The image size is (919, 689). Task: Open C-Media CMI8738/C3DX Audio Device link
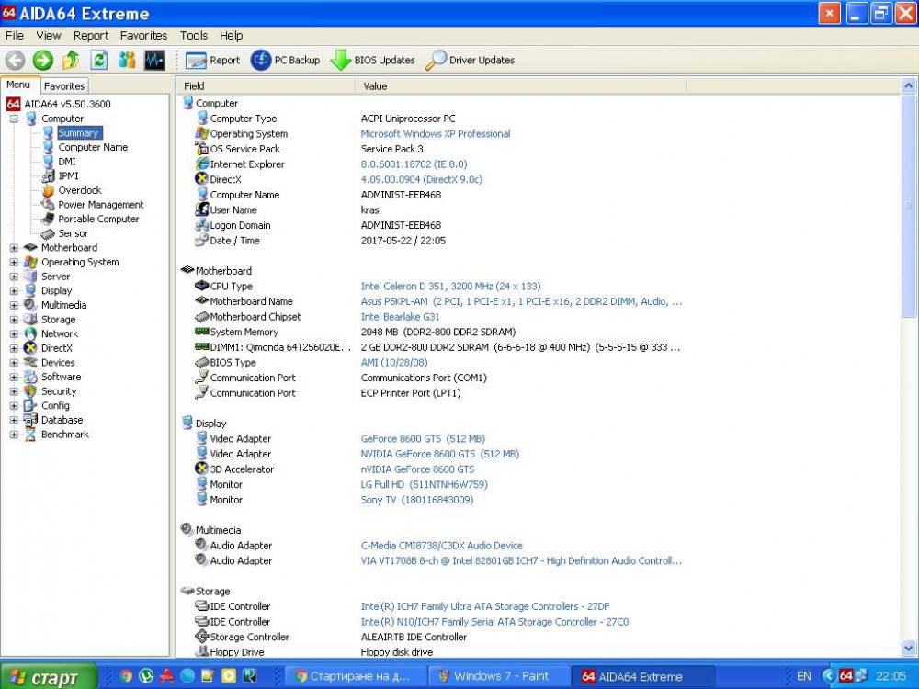(441, 546)
